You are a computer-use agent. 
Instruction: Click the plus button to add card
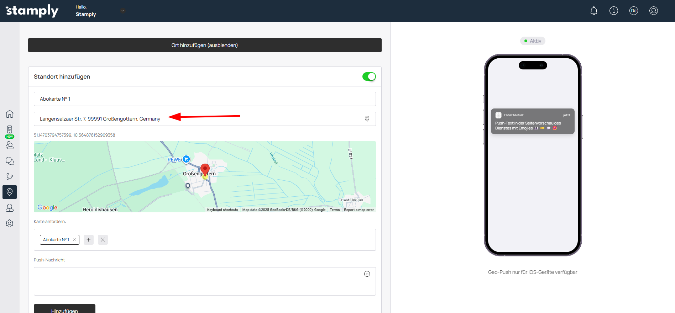coord(89,240)
